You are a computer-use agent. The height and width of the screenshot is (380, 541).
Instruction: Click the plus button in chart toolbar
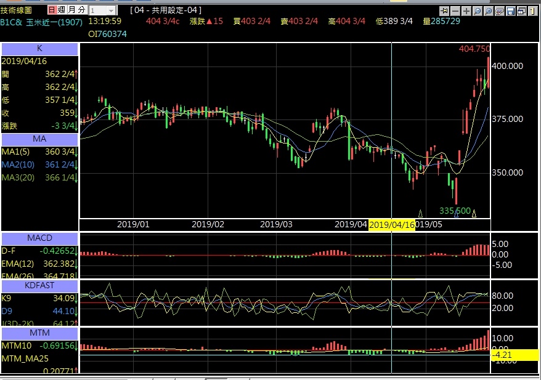pos(466,11)
